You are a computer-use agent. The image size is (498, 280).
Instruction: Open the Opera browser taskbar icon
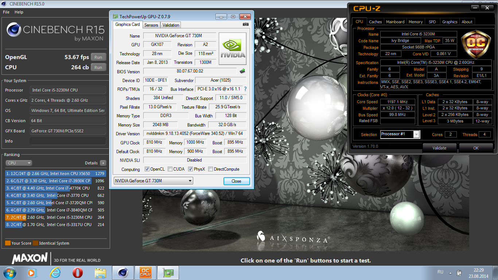77,273
